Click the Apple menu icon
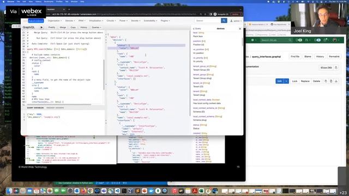The width and height of the screenshot is (349, 196). (3, 2)
